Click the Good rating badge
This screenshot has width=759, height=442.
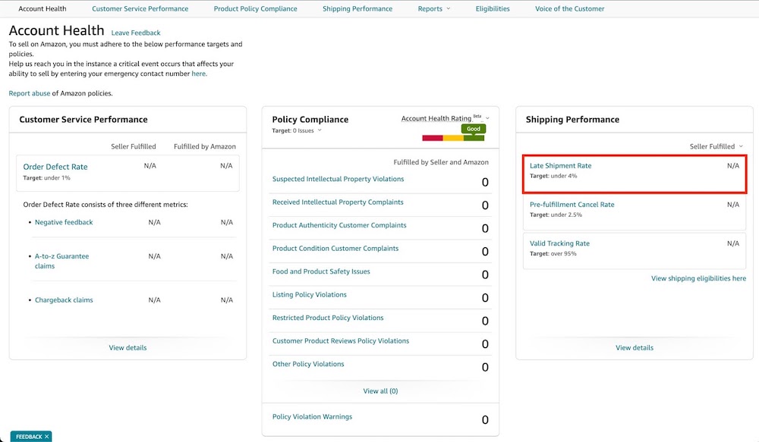pos(474,129)
